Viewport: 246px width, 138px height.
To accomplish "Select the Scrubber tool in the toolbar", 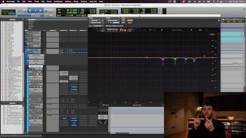I will pyautogui.click(x=46, y=11).
